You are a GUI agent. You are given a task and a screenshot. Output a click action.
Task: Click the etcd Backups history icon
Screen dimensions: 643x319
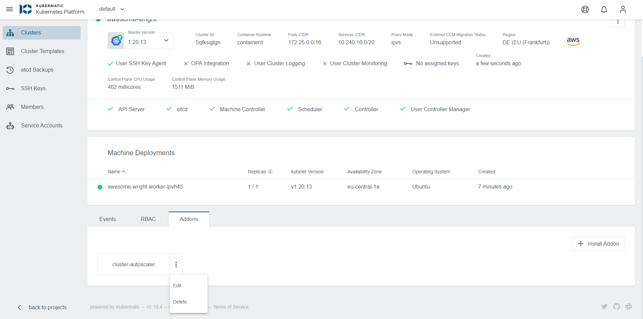point(10,70)
